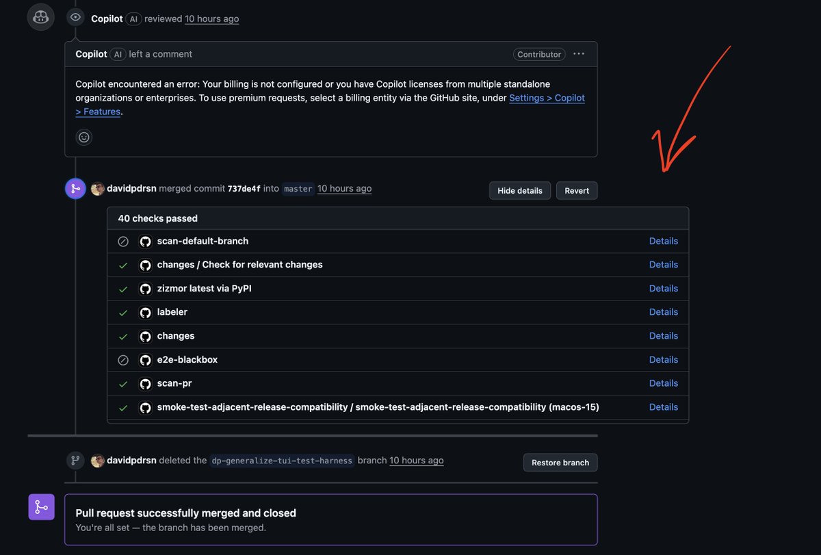Click green checkmark for Check for relevant changes

(123, 265)
